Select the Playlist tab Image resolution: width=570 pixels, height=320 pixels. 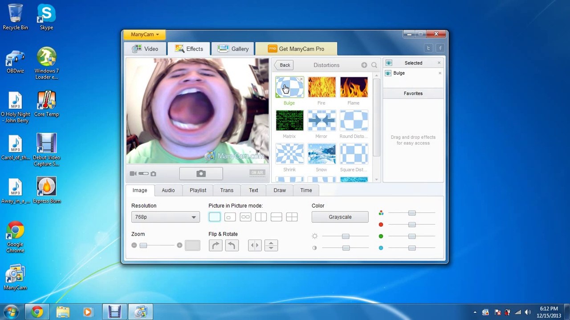coord(198,190)
